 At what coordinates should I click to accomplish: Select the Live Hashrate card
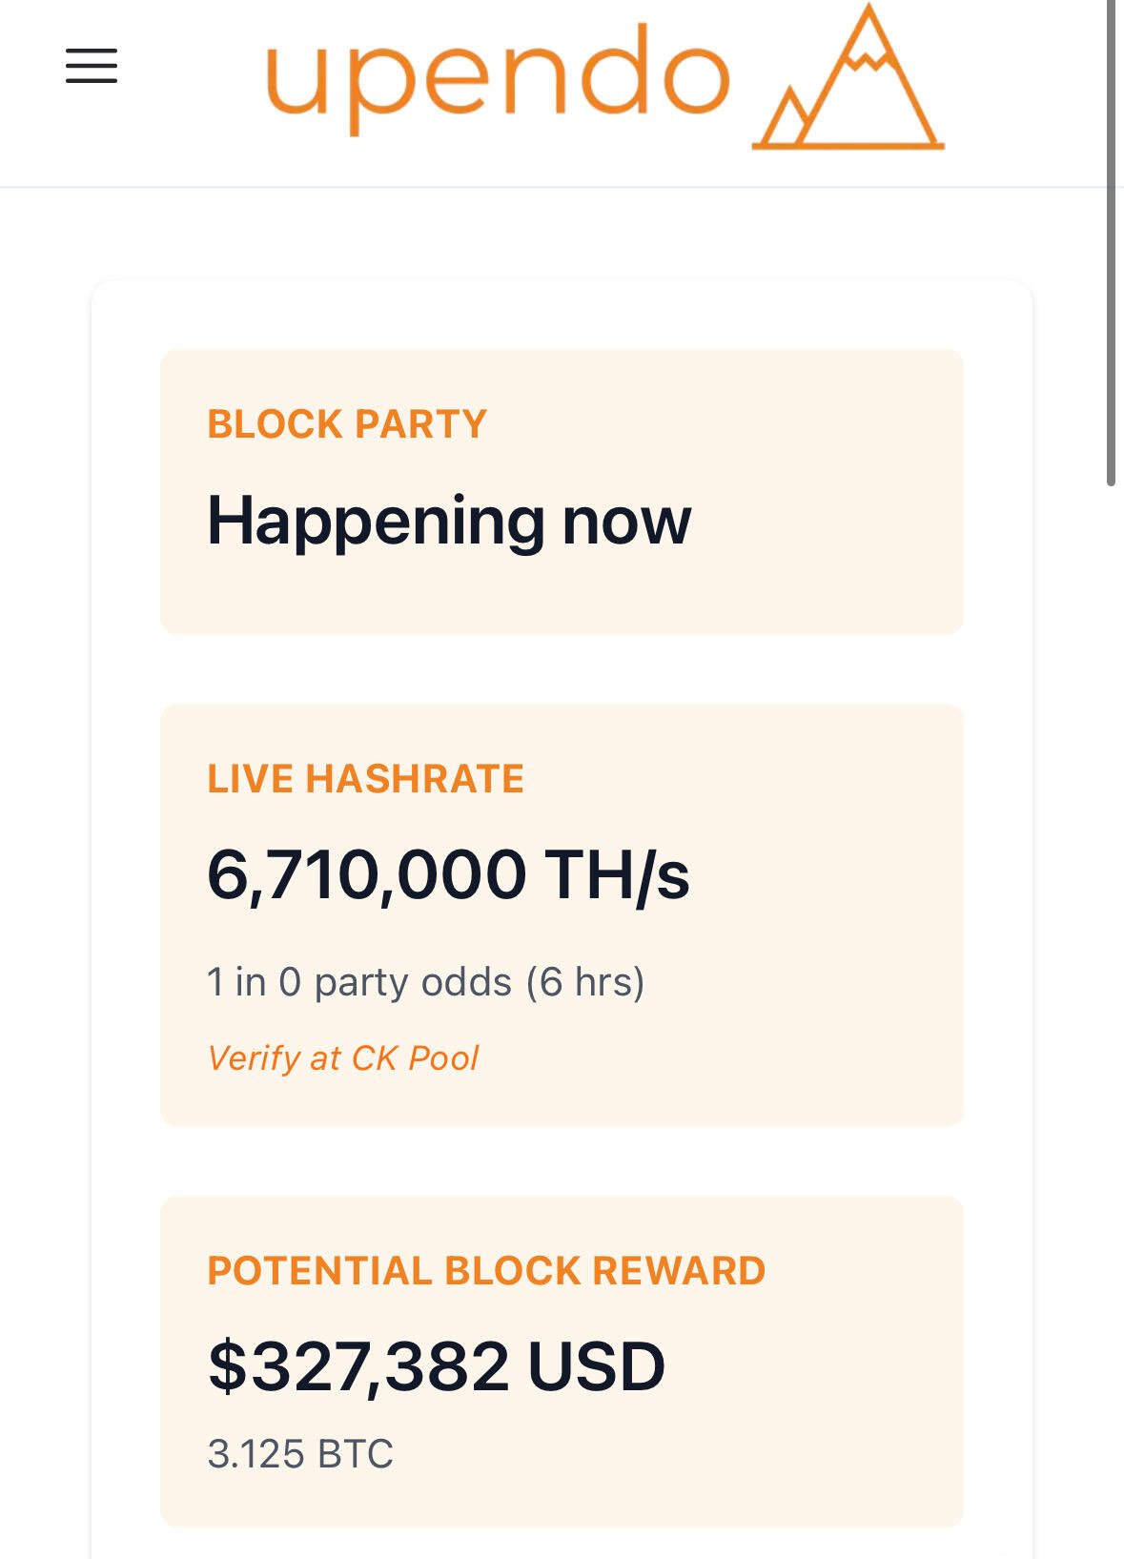[x=562, y=915]
